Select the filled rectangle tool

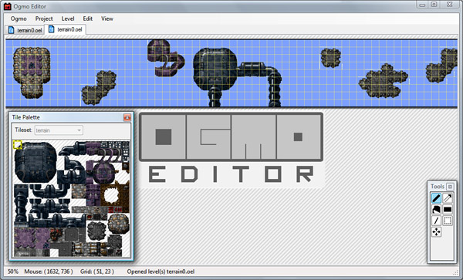click(448, 210)
